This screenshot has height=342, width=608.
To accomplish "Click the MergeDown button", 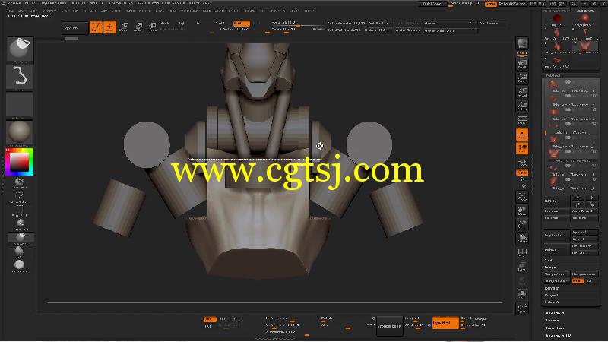I will 556,274.
